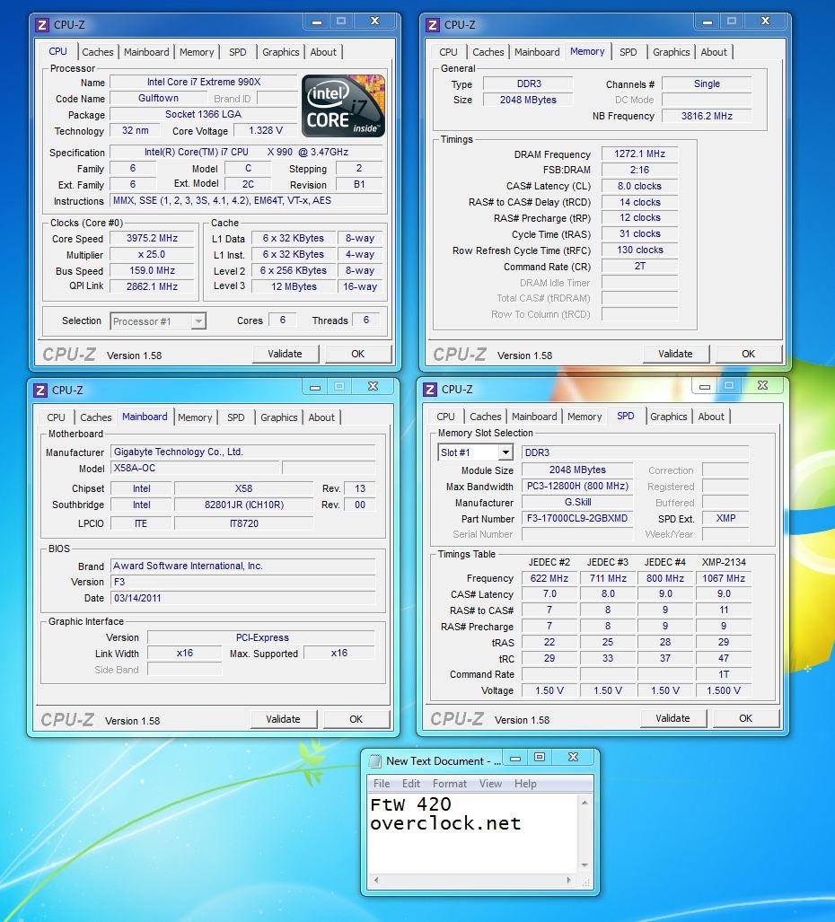835x922 pixels.
Task: Switch to Memory tab in Mainboard window
Action: 195,417
